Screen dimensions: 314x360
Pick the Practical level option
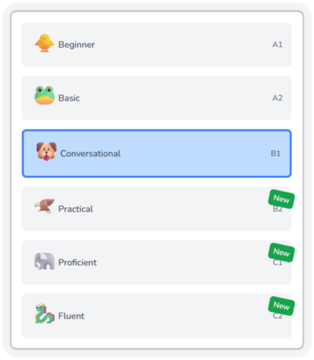coord(157,209)
